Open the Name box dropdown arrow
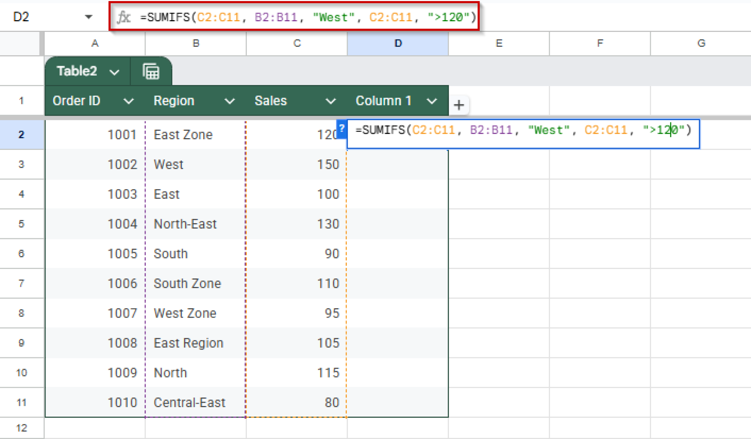751x439 pixels. coord(88,17)
